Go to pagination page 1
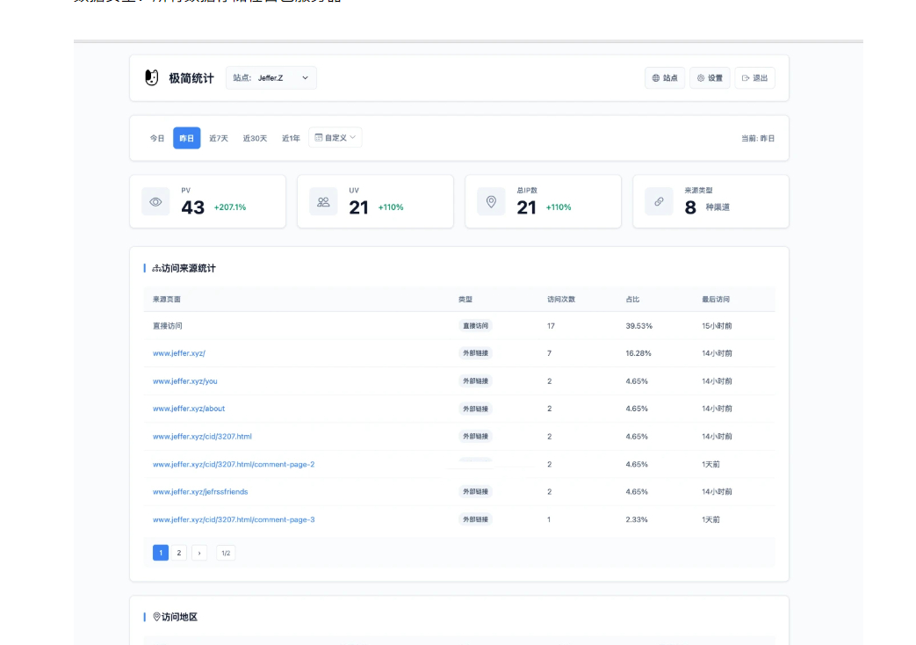The width and height of the screenshot is (916, 645). click(x=161, y=553)
